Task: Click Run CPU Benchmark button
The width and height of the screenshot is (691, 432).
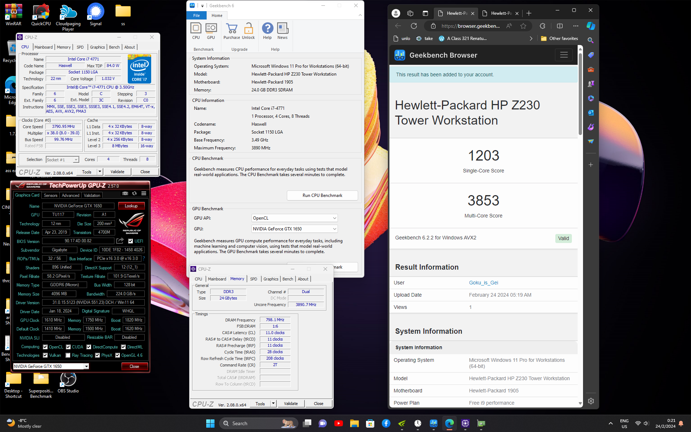Action: click(x=322, y=195)
